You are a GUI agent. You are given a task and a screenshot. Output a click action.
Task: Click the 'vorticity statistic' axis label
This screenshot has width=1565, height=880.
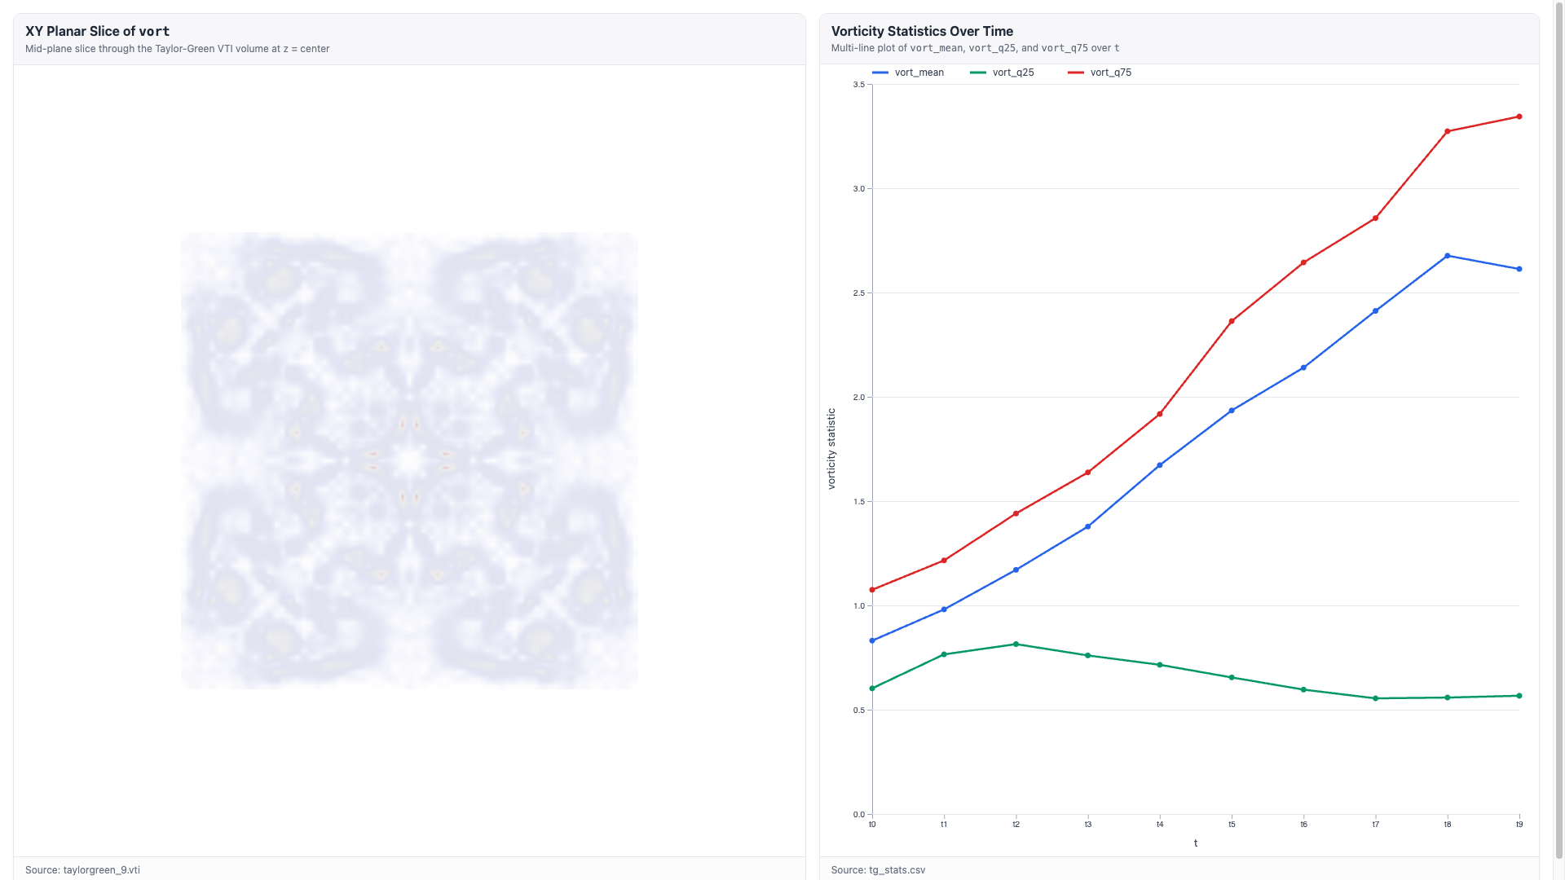(x=831, y=449)
